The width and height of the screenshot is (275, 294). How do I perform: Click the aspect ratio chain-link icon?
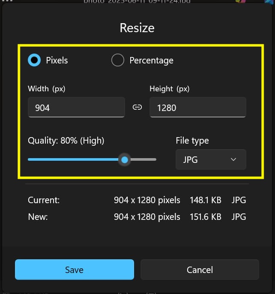click(x=137, y=108)
